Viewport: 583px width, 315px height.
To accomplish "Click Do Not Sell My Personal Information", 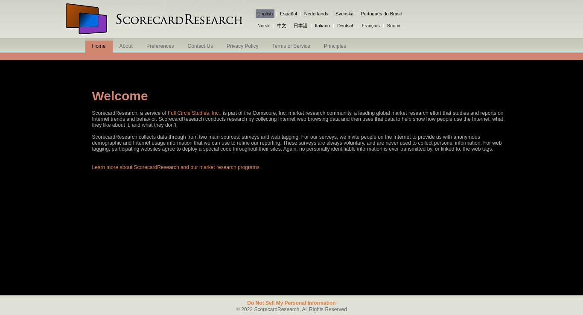I will (291, 303).
